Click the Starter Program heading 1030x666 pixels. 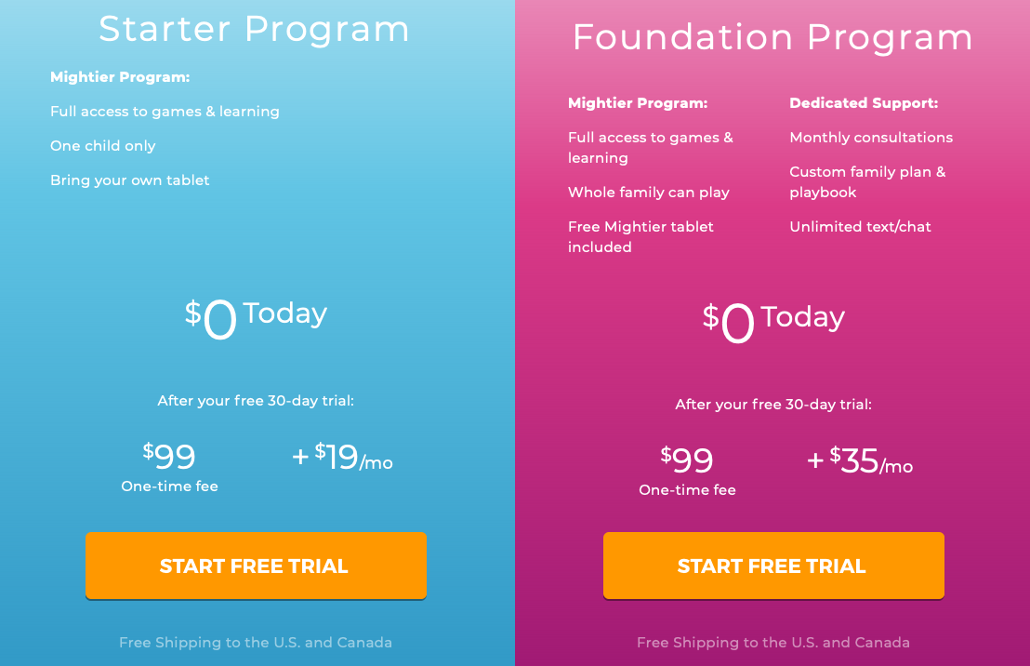coord(254,30)
